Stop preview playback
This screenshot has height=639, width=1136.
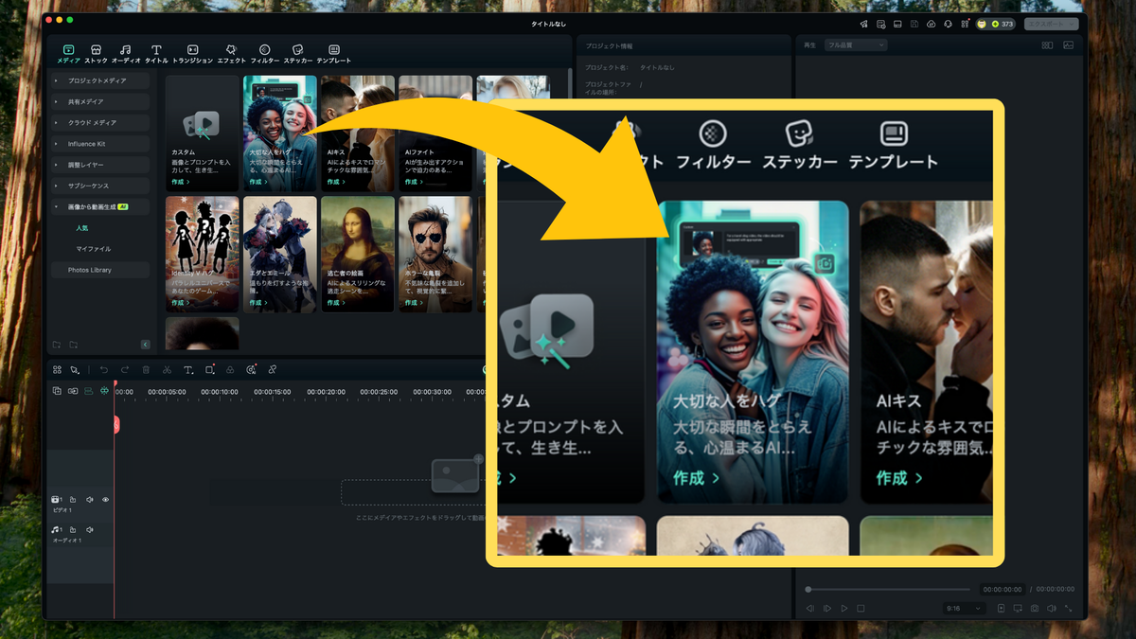tap(861, 609)
